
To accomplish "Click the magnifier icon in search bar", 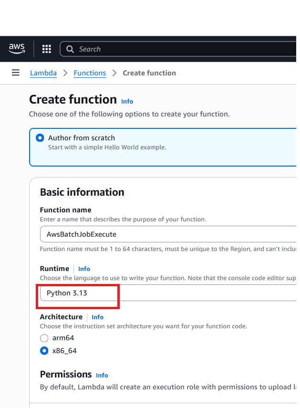I will (x=70, y=49).
